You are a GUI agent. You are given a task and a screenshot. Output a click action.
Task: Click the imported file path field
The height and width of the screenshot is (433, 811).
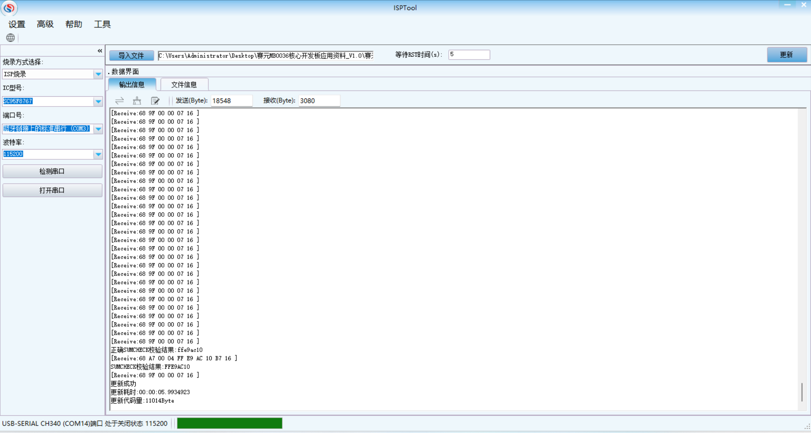(x=265, y=55)
